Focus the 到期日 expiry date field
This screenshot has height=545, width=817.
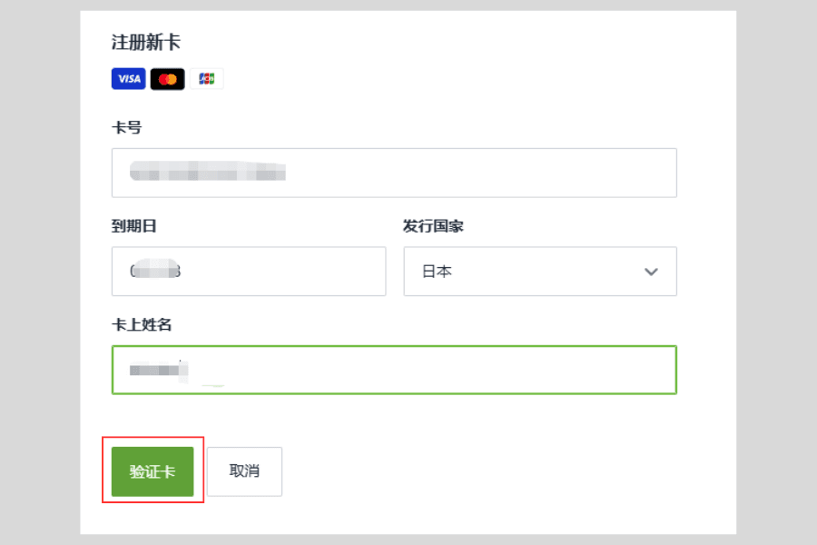(x=248, y=272)
